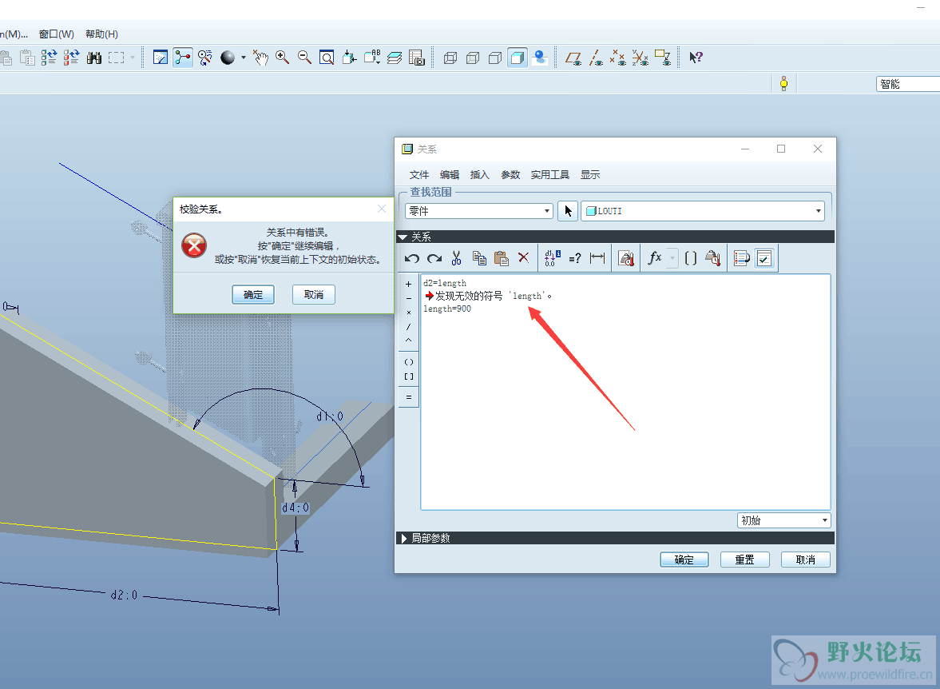Insert minus operator from operator strip
The height and width of the screenshot is (689, 940).
coord(409,298)
